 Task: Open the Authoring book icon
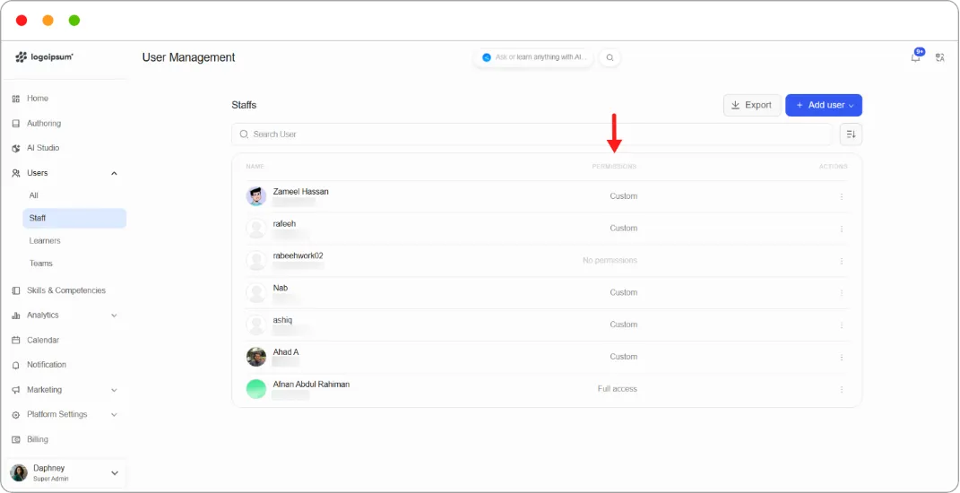click(x=16, y=123)
